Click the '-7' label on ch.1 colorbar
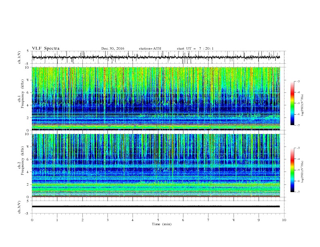320x247 pixels. click(x=298, y=126)
